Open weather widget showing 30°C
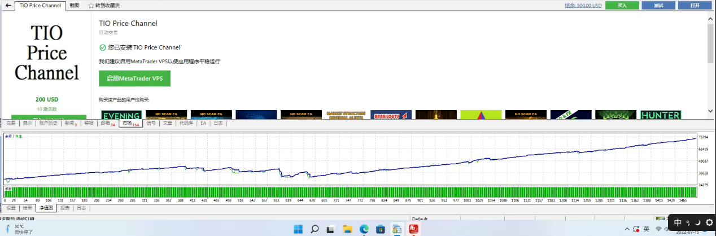The image size is (716, 236). [x=20, y=229]
